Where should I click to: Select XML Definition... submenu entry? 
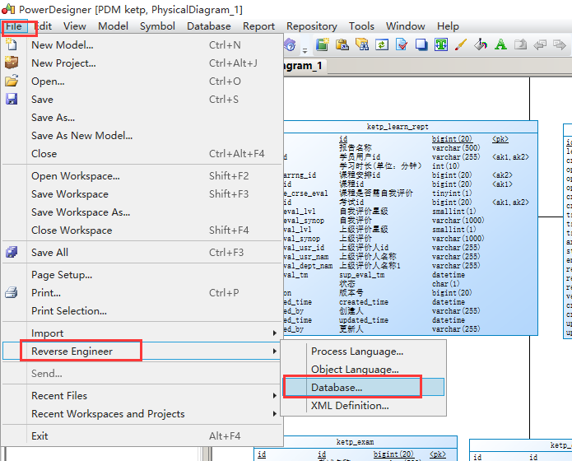click(x=364, y=406)
